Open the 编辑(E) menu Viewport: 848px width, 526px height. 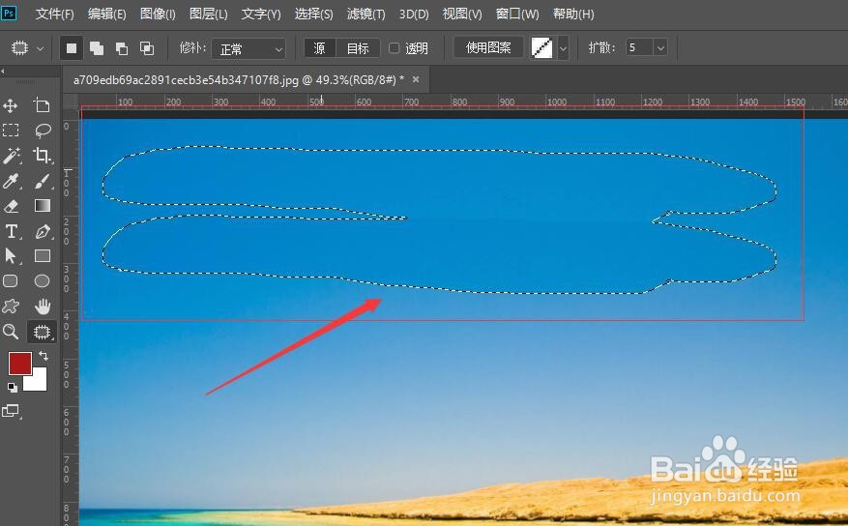click(107, 15)
